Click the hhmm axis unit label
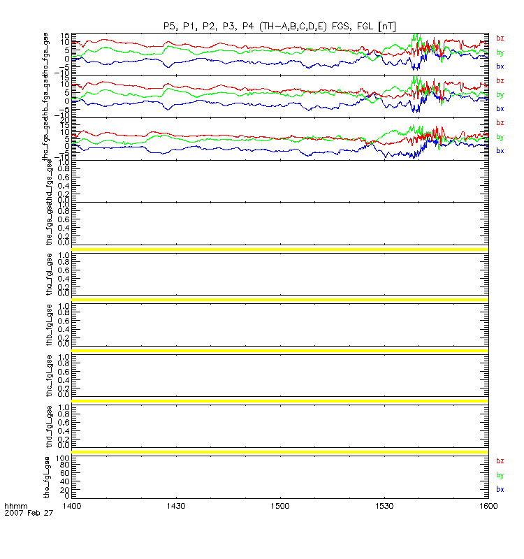This screenshot has height=559, width=524. (14, 505)
